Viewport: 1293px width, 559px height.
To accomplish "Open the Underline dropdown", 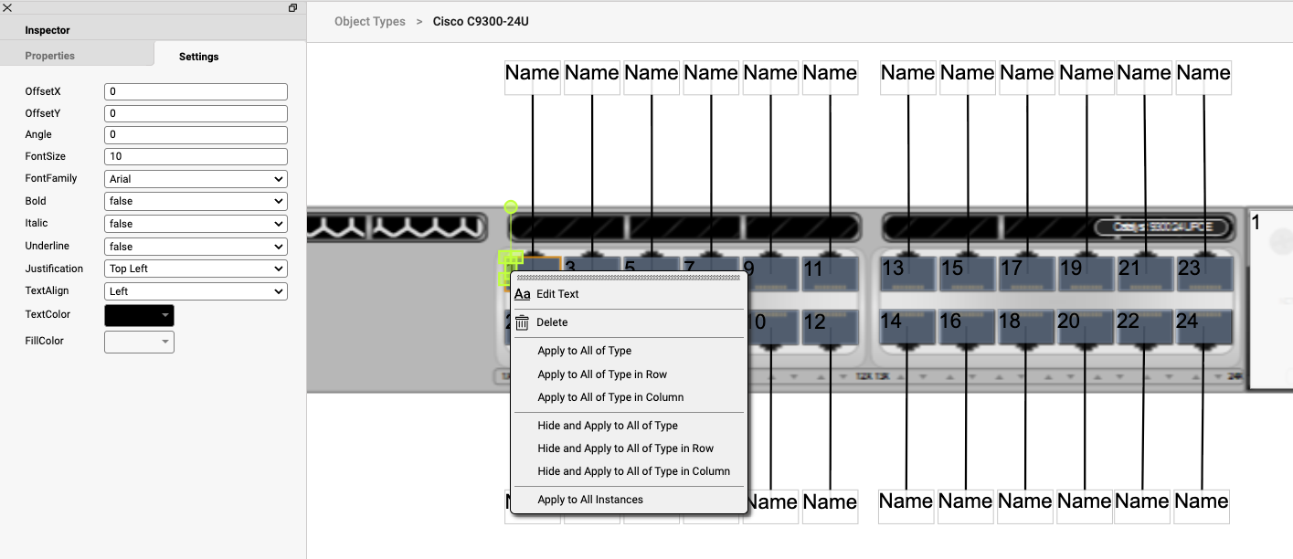I will tap(196, 247).
